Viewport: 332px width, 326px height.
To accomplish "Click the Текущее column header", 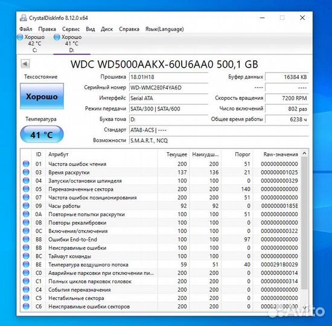I will point(173,154).
